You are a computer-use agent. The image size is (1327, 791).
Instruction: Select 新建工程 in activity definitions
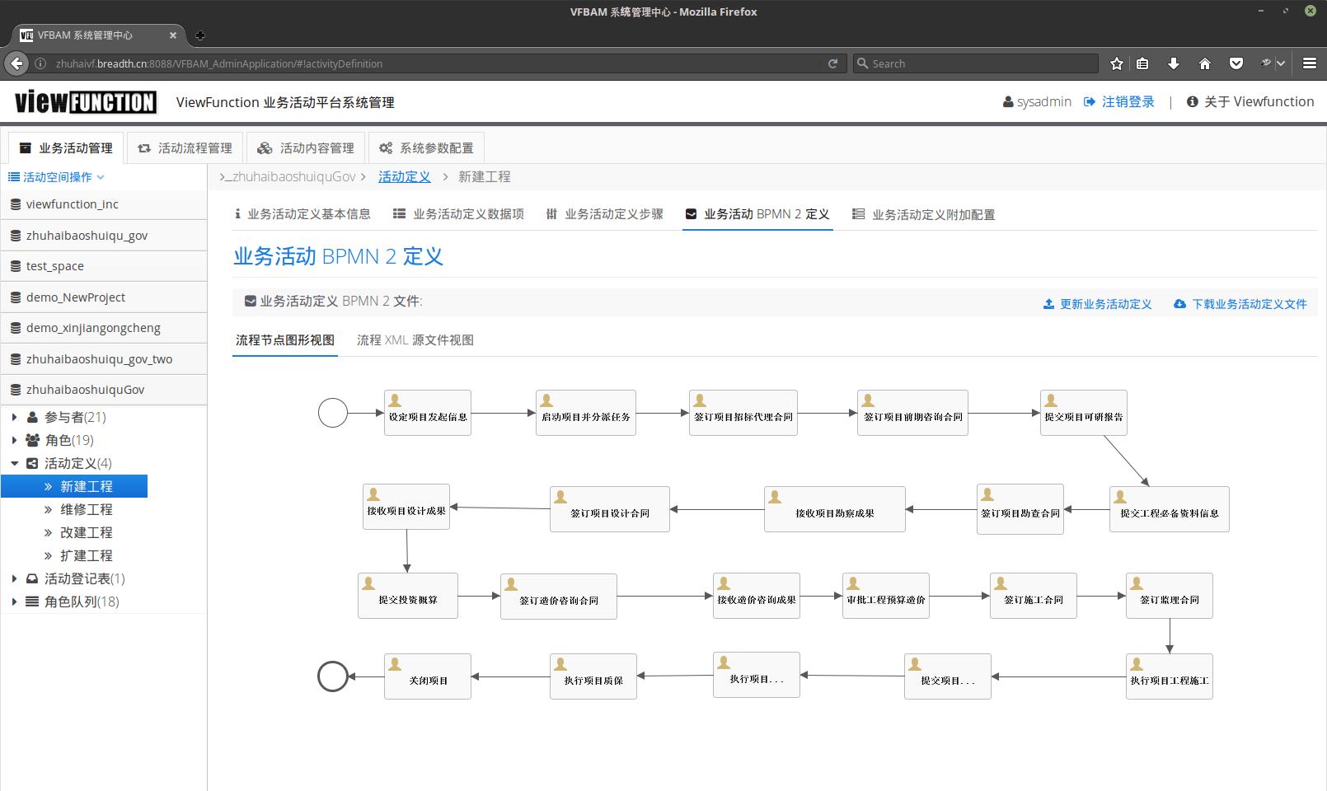74,486
